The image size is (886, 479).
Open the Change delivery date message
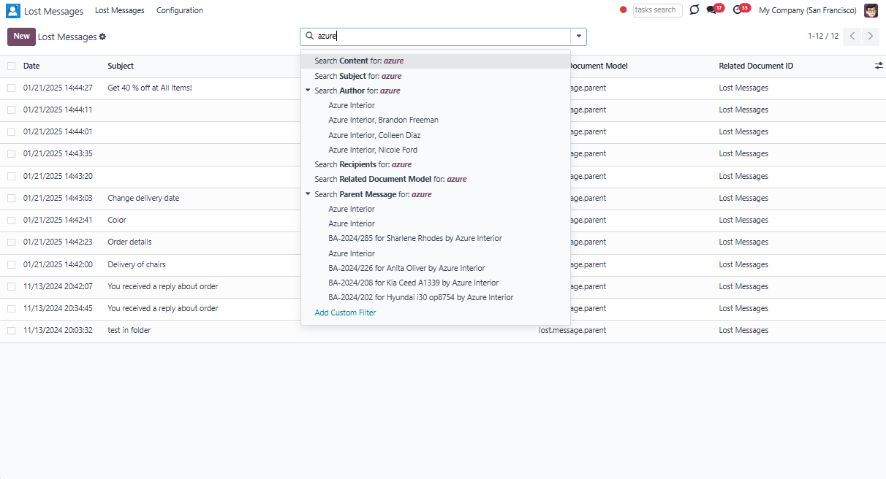[x=143, y=198]
